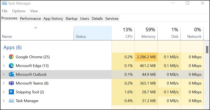The image size is (210, 110).
Task: Open the Options menu
Action: tap(19, 11)
